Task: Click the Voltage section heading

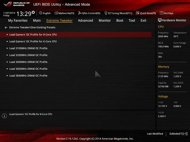Action: [x=163, y=96]
